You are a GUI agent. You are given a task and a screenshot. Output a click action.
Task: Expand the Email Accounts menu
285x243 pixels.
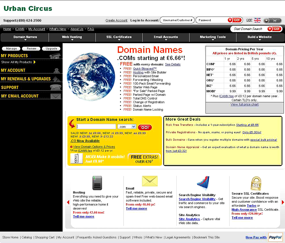166,37
